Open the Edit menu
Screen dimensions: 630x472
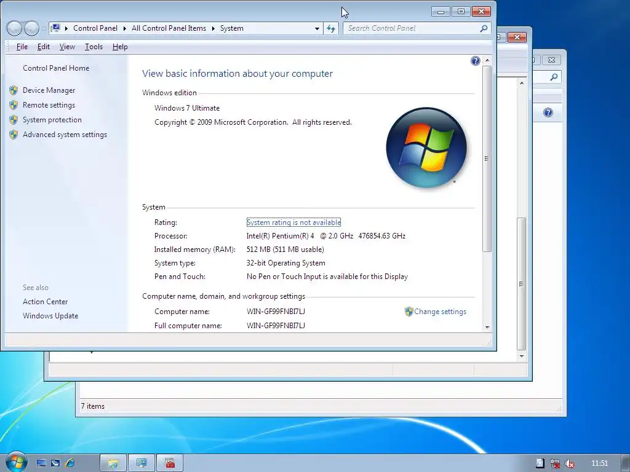tap(44, 47)
